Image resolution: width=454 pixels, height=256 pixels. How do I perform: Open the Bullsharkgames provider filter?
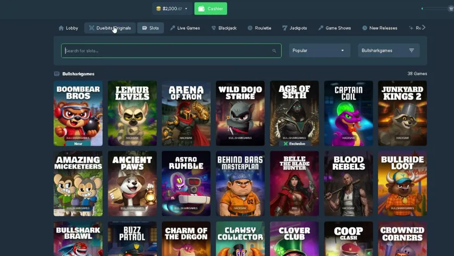(x=389, y=51)
